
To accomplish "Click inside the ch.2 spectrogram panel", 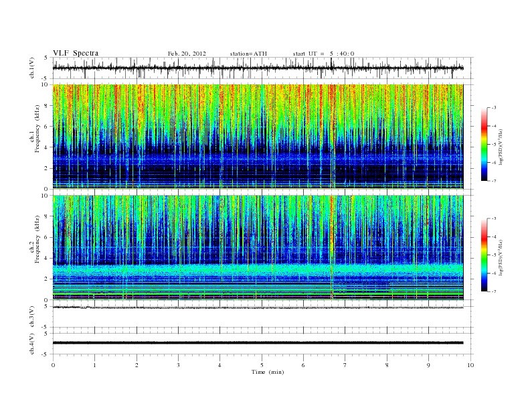I will tap(258, 247).
